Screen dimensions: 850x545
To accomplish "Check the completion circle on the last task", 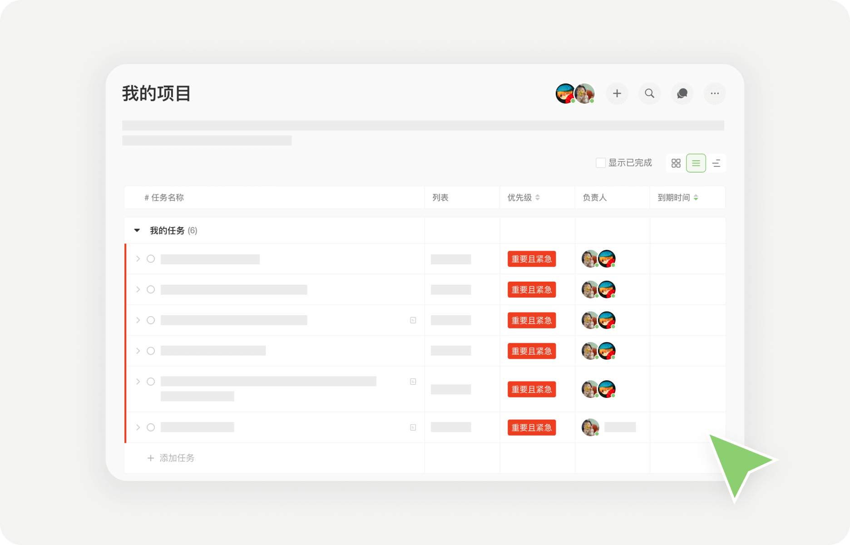I will tap(150, 427).
